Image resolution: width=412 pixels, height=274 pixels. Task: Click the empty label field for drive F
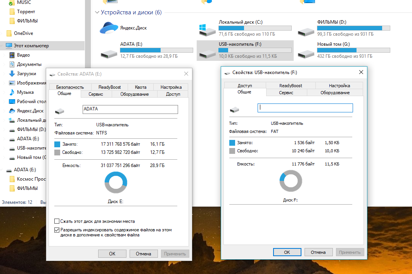click(305, 108)
